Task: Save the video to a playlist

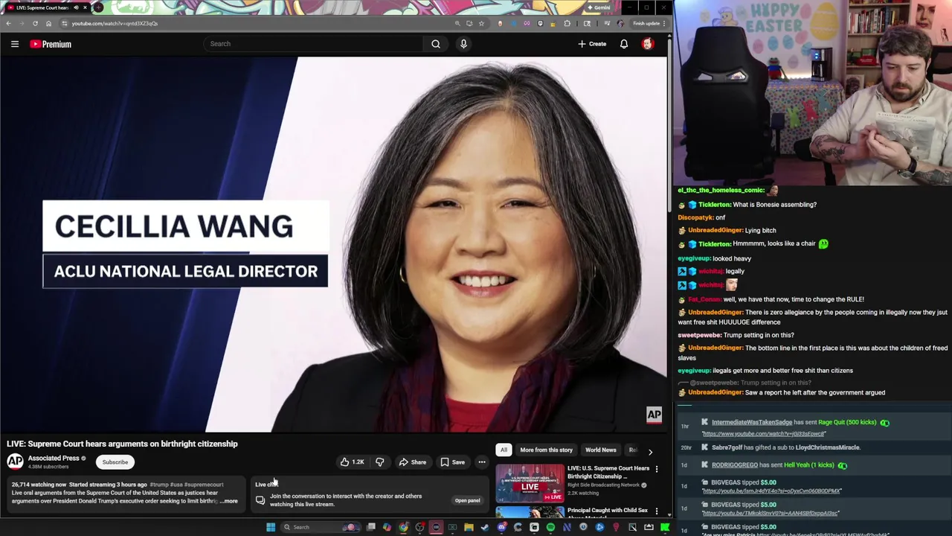Action: [453, 462]
